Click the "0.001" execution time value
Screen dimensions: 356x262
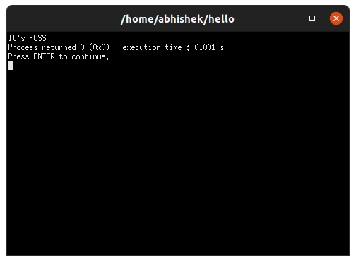pos(205,47)
